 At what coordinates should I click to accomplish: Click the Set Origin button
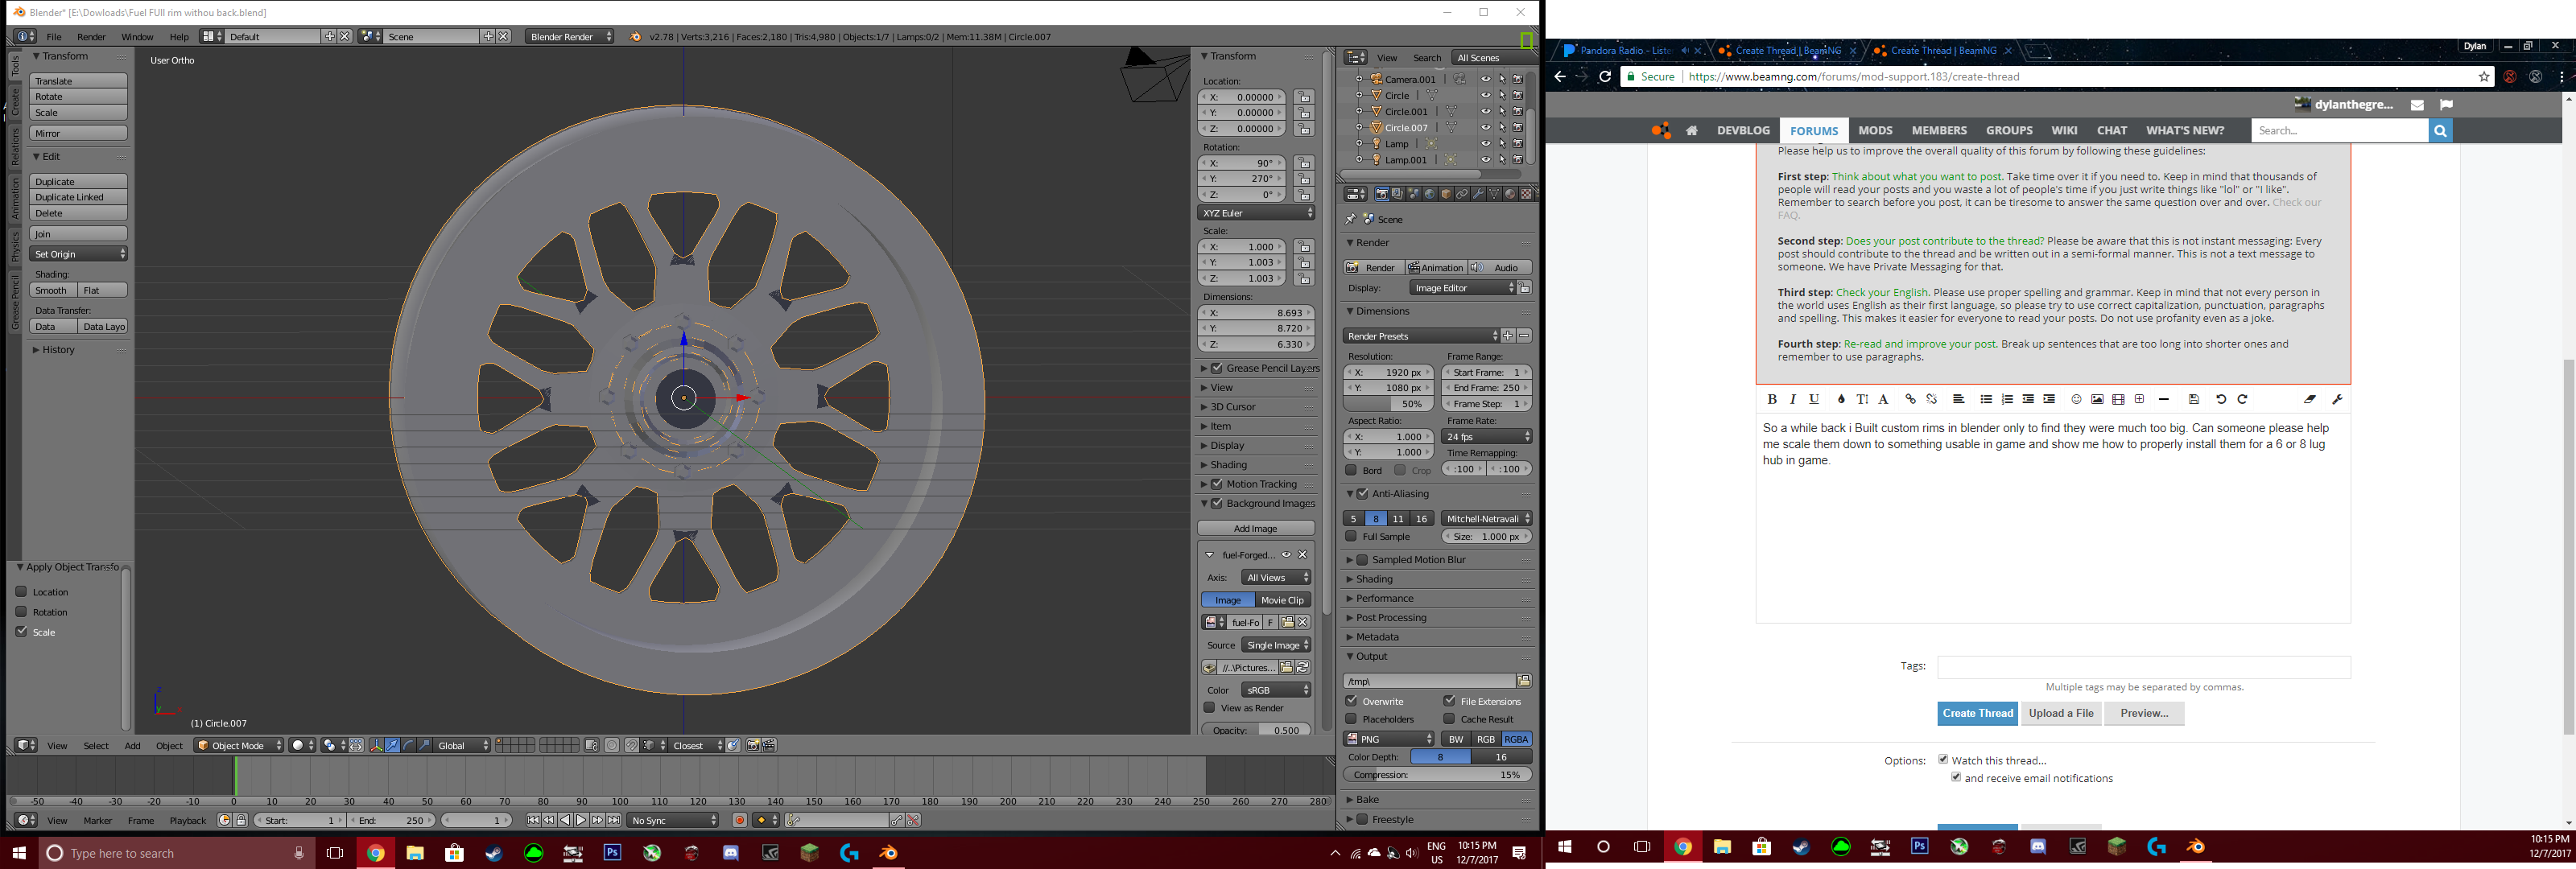tap(78, 254)
